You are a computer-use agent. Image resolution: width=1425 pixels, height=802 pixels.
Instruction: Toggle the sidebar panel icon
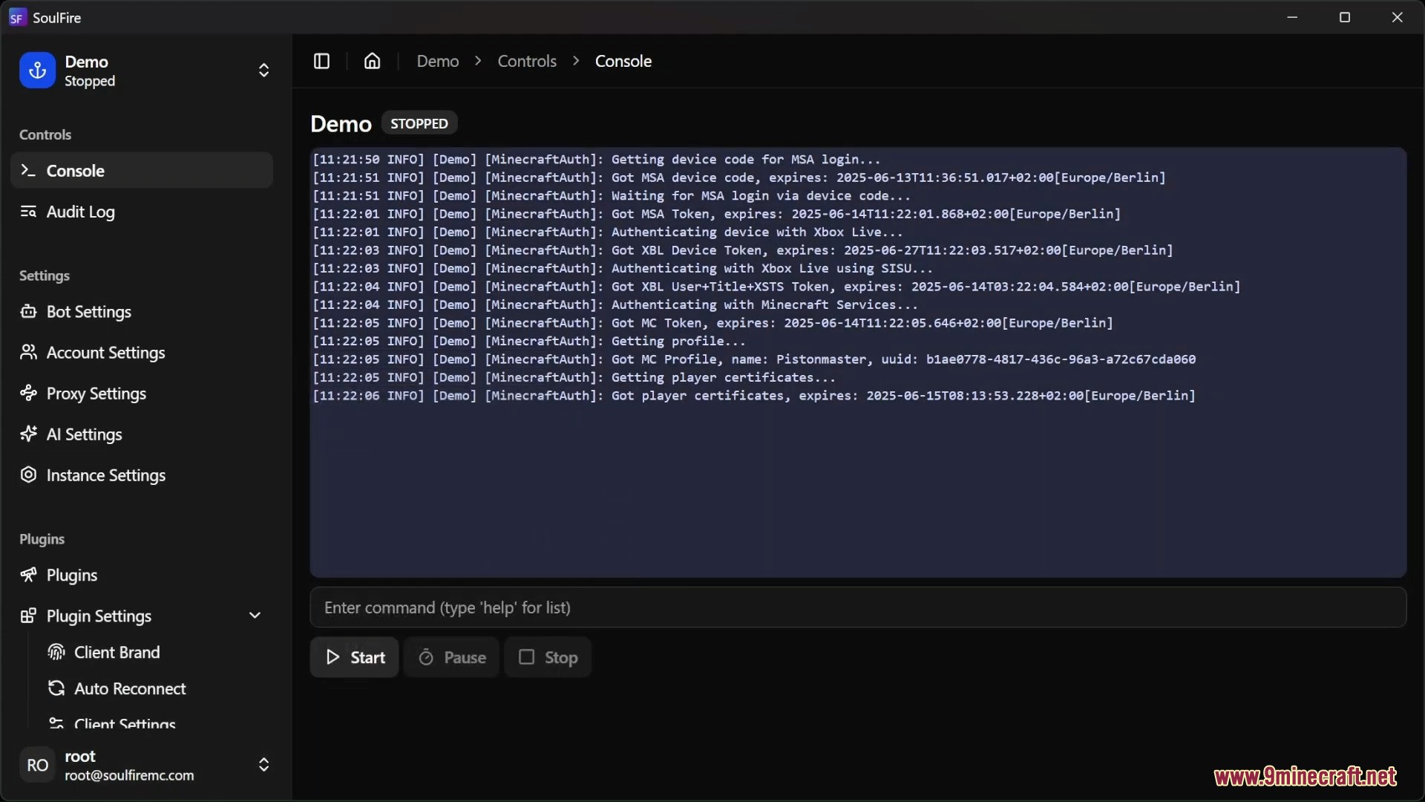pyautogui.click(x=321, y=61)
